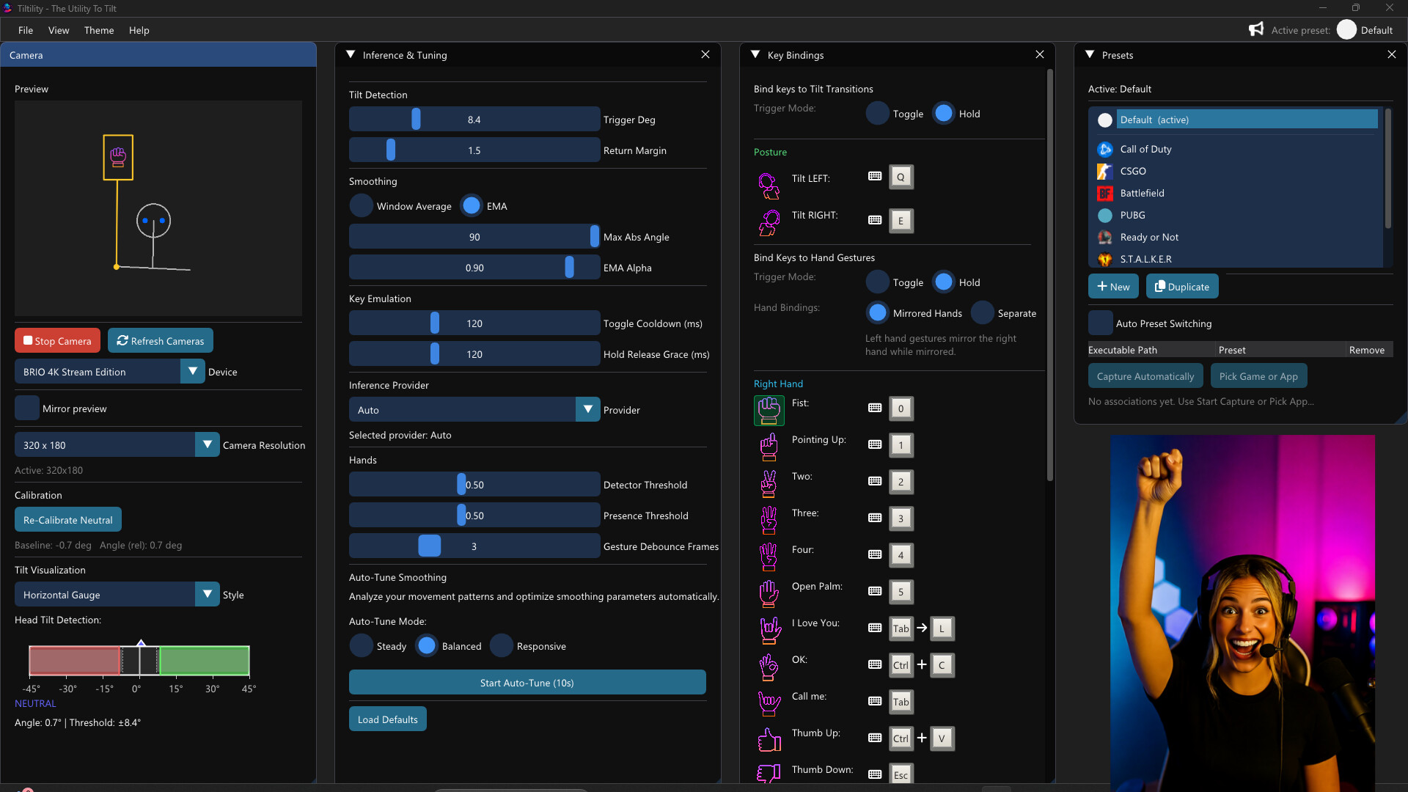
Task: Open the Inference Provider dropdown
Action: [x=587, y=409]
